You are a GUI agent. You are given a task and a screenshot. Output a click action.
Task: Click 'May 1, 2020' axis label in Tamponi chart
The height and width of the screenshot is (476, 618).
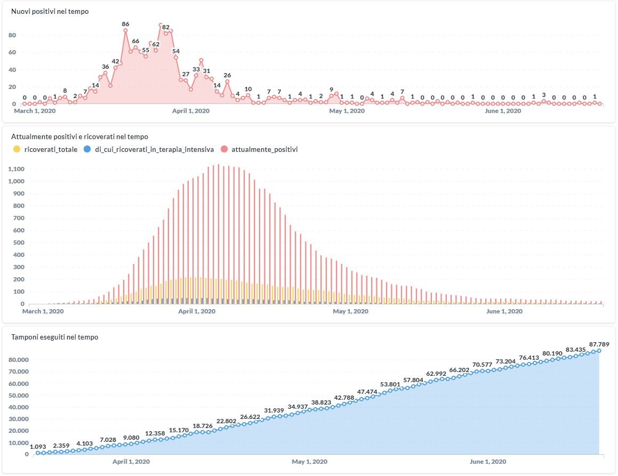tap(310, 462)
